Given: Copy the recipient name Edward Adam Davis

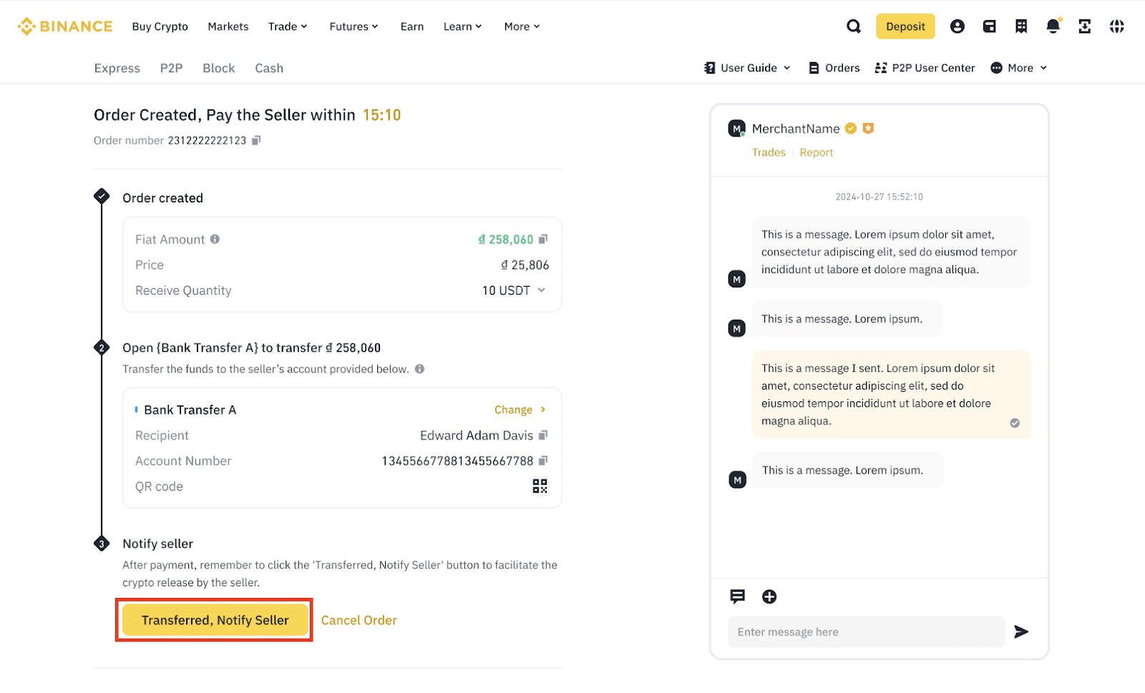Looking at the screenshot, I should (543, 435).
